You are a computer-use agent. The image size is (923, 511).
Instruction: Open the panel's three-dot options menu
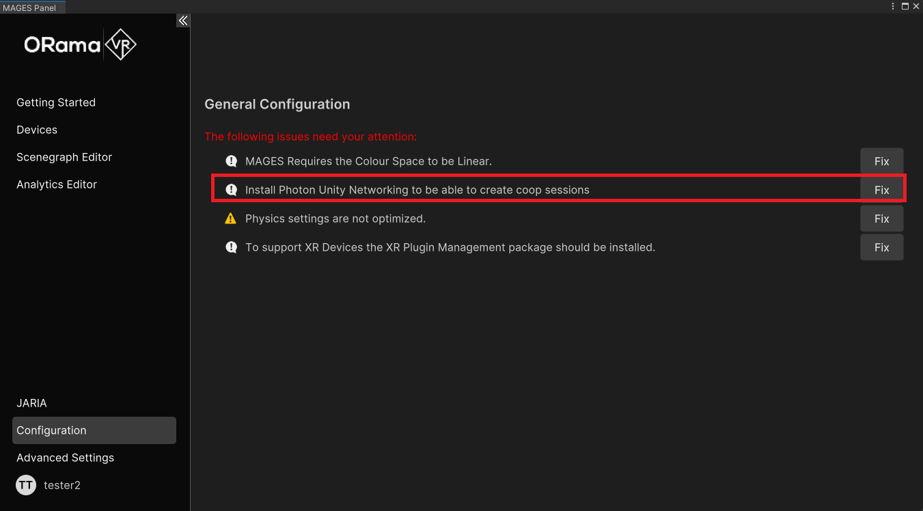coord(893,6)
